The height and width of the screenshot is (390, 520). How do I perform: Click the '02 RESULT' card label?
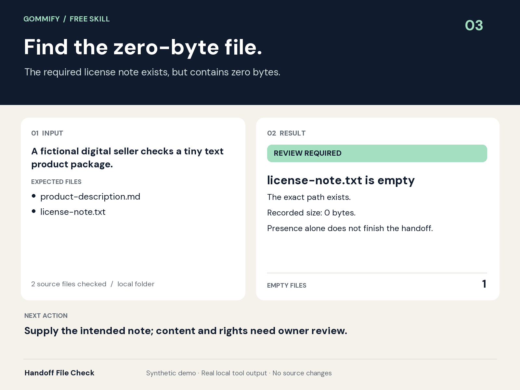pyautogui.click(x=286, y=133)
